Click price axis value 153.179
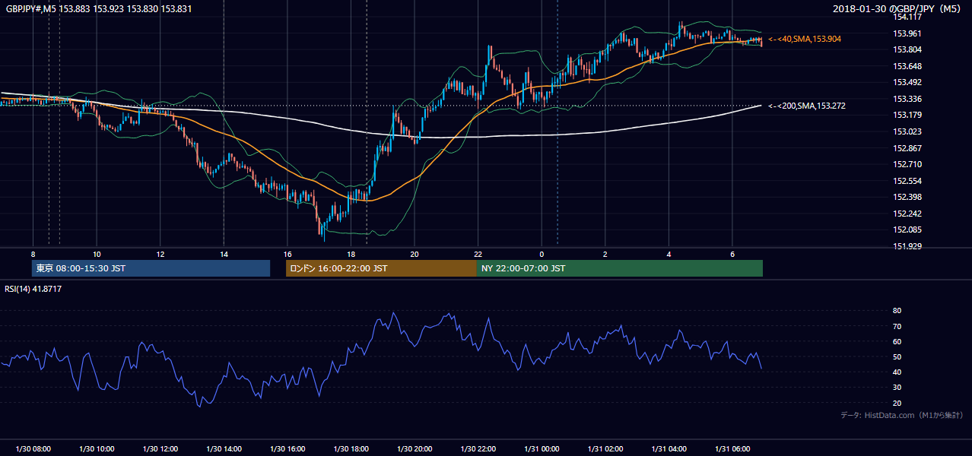972x456 pixels. coord(907,115)
